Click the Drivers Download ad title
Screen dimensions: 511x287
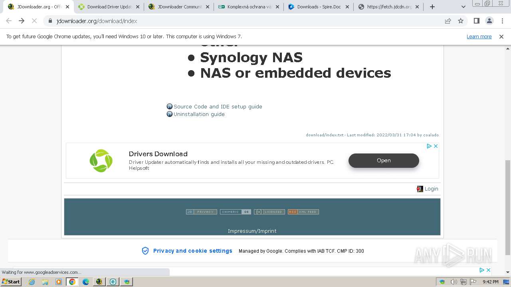(x=158, y=154)
